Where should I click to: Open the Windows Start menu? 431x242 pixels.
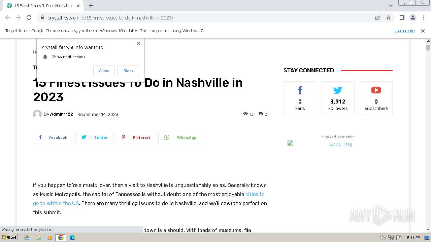(x=9, y=237)
